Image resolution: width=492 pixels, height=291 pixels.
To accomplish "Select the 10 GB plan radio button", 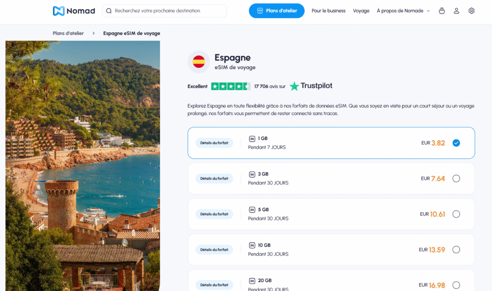I will [456, 249].
